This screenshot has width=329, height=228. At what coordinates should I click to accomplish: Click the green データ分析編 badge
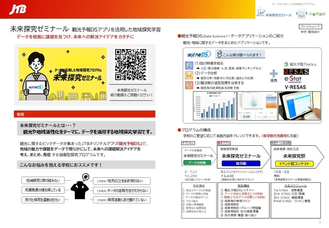tap(197, 163)
